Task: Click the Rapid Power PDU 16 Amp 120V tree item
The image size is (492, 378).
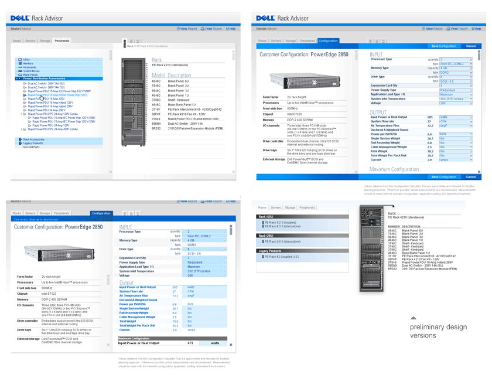Action: click(46, 99)
